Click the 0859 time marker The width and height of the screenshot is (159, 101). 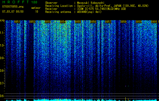click(x=139, y=22)
